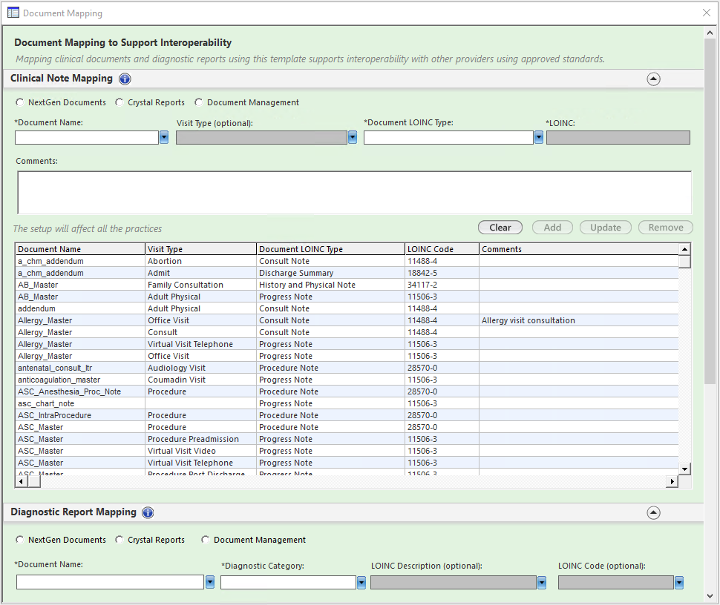Click into the Comments text area

(355, 192)
